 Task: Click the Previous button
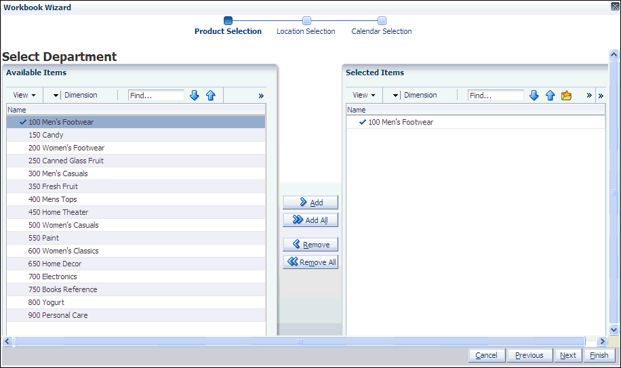[x=530, y=355]
